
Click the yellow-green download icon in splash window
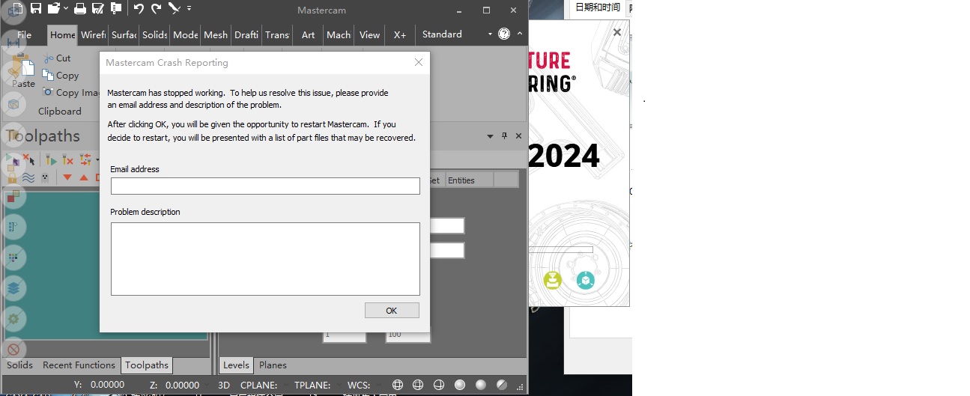[553, 280]
